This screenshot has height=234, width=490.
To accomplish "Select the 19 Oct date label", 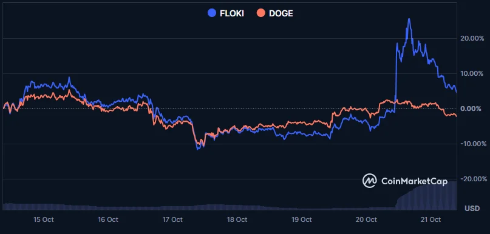I will tap(302, 219).
